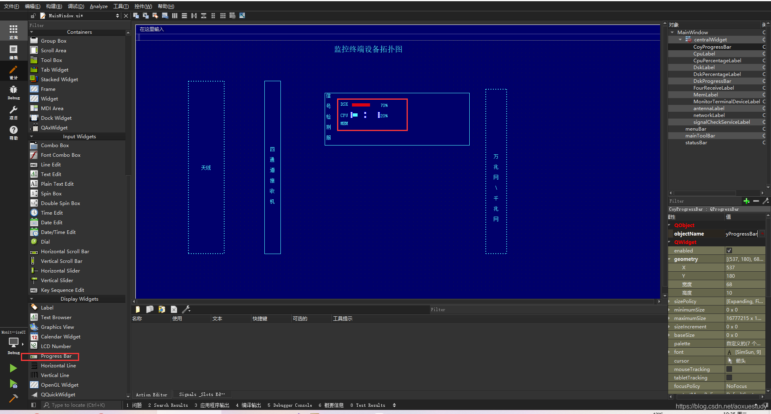Click Adjust Size toolbar icon
The height and width of the screenshot is (414, 771).
(x=242, y=16)
